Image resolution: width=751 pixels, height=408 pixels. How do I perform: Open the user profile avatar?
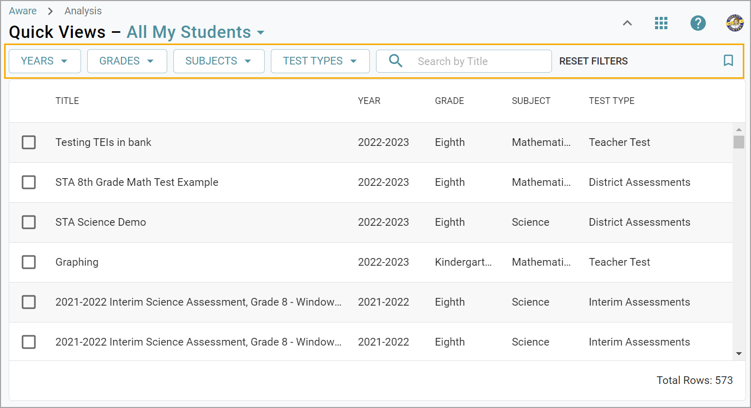click(x=735, y=23)
